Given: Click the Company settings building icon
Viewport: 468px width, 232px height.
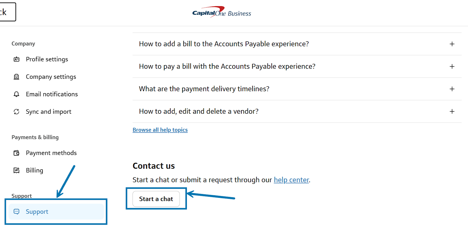Looking at the screenshot, I should [x=16, y=77].
